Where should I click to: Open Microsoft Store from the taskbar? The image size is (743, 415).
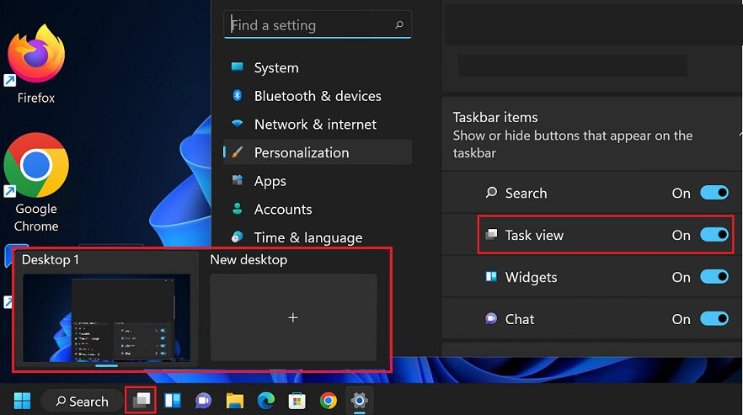click(x=297, y=401)
